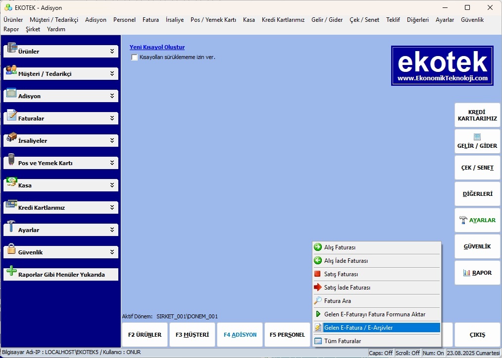Click the Ürünler cash register icon in sidebar
Viewport: 502px width, 358px height.
coord(12,48)
